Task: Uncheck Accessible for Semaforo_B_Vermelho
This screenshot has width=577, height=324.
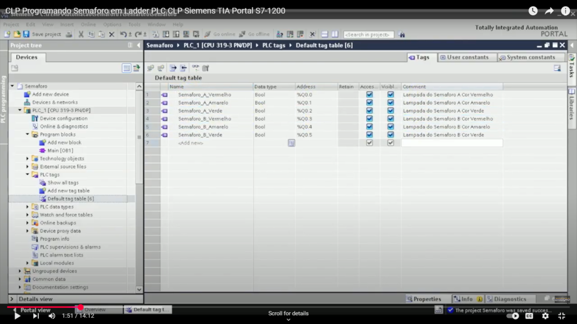Action: pos(370,119)
